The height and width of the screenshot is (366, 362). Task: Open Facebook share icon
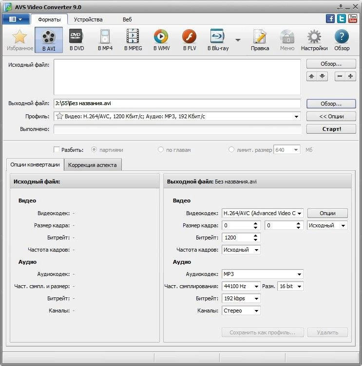coord(330,18)
